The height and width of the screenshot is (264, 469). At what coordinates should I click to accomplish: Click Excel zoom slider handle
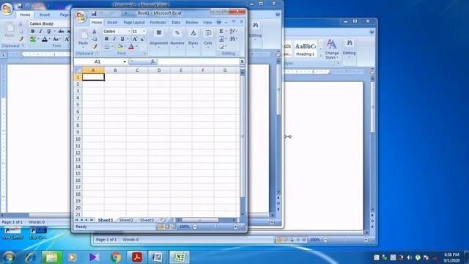tap(215, 227)
